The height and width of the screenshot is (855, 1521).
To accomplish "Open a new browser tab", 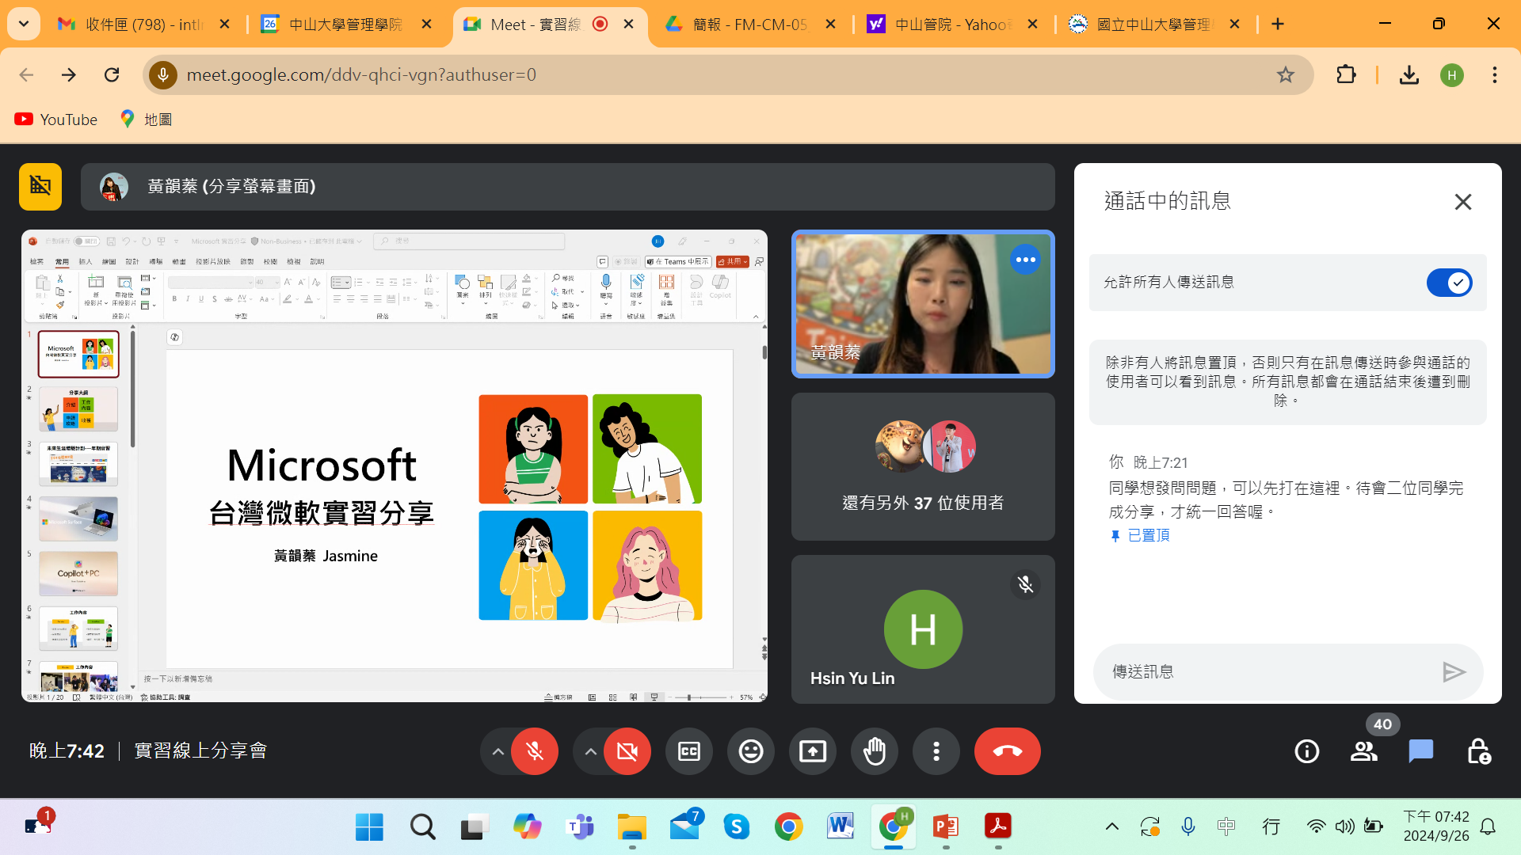I will point(1278,25).
